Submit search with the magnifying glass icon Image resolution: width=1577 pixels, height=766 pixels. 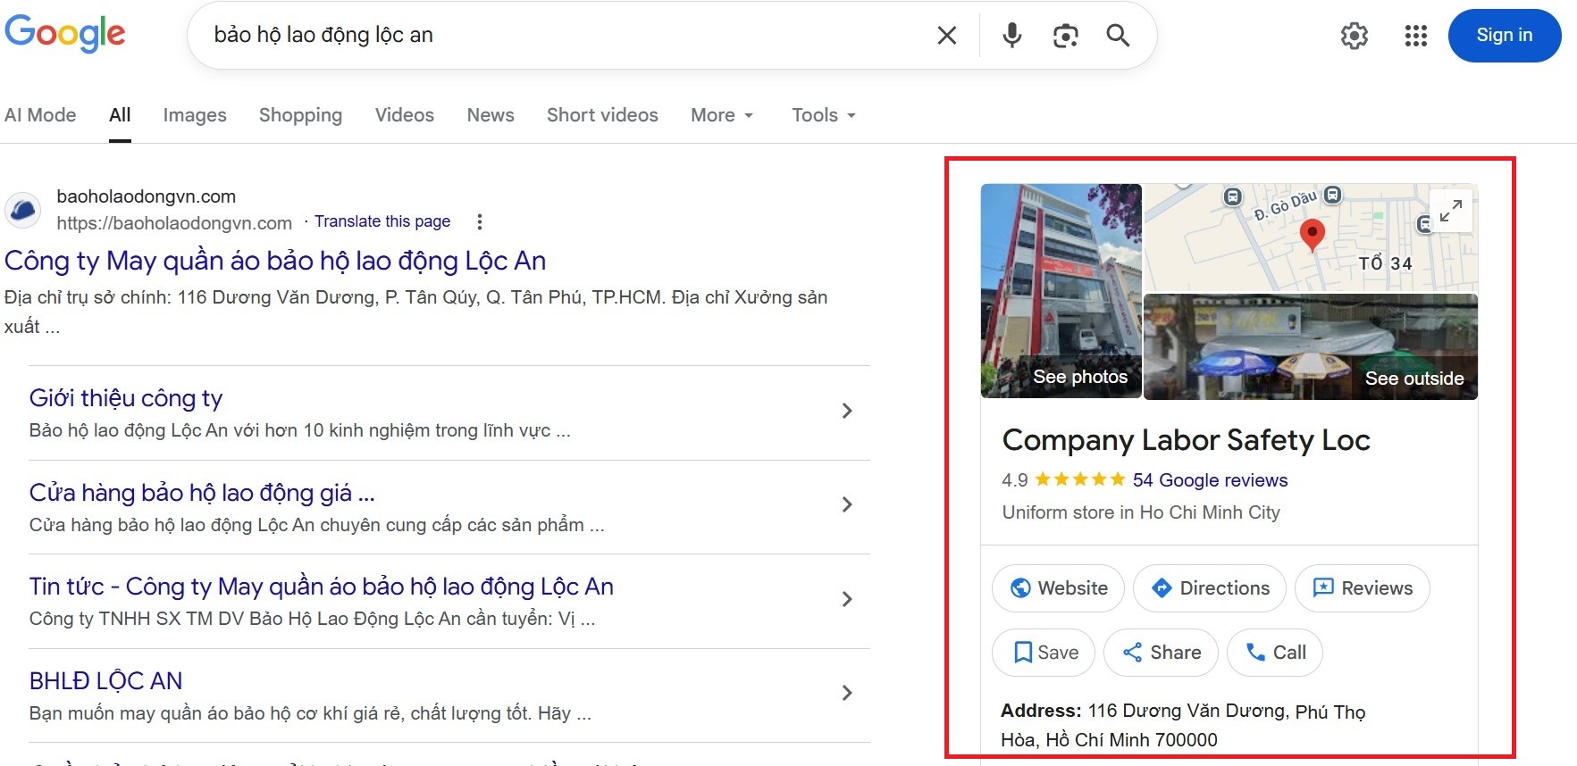point(1118,35)
